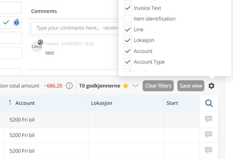Uncheck the Lokasjon column checkbox
233x159 pixels.
point(128,40)
